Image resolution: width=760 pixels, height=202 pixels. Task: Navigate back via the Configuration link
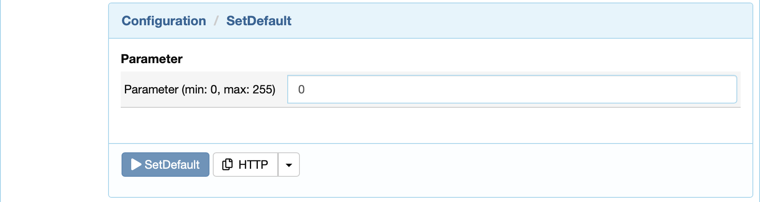click(164, 21)
